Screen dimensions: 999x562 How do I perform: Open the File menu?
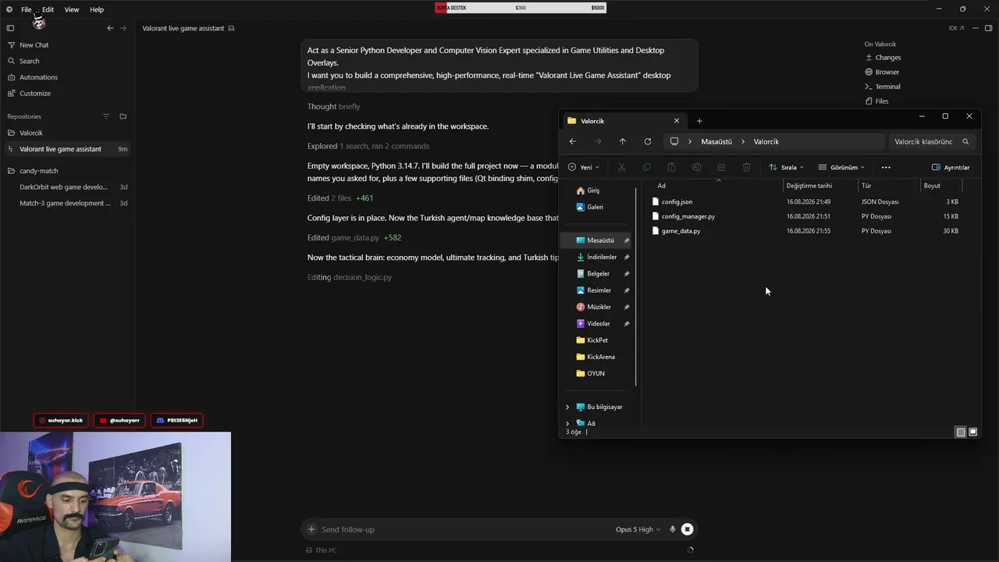(27, 9)
